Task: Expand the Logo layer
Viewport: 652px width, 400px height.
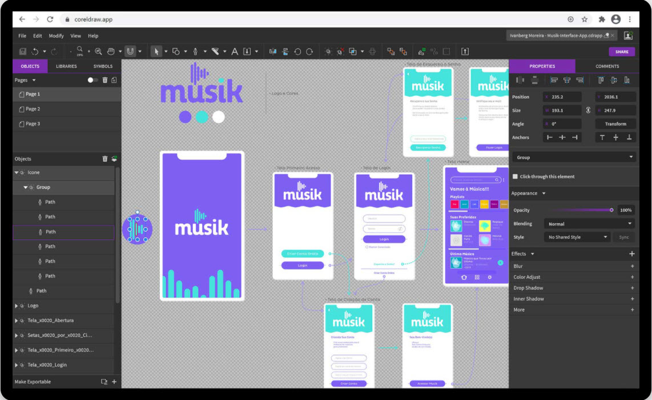Action: coord(16,306)
